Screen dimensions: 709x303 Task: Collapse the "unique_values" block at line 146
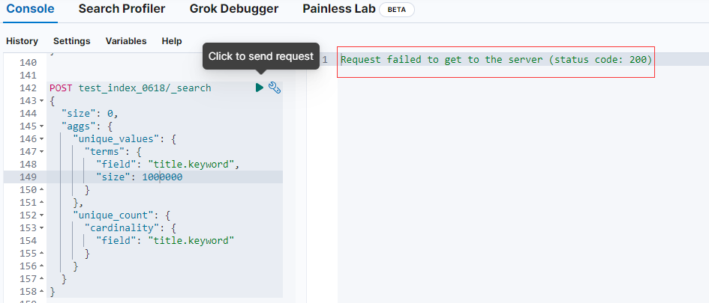(x=41, y=139)
